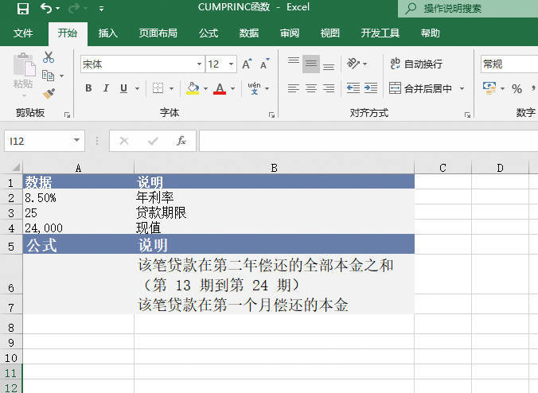Open the font name dropdown (宋体)

[199, 64]
